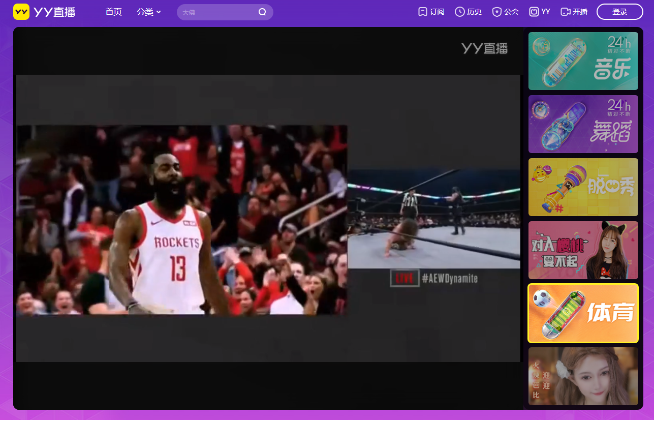Viewport: 654px width, 421px height.
Task: Open the 对A樱桃要不起 channel thumbnail
Action: pos(583,250)
